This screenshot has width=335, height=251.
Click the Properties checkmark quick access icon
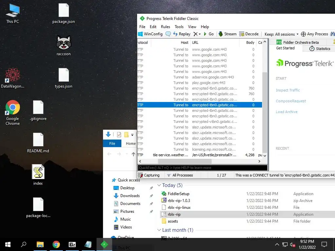tap(119, 135)
